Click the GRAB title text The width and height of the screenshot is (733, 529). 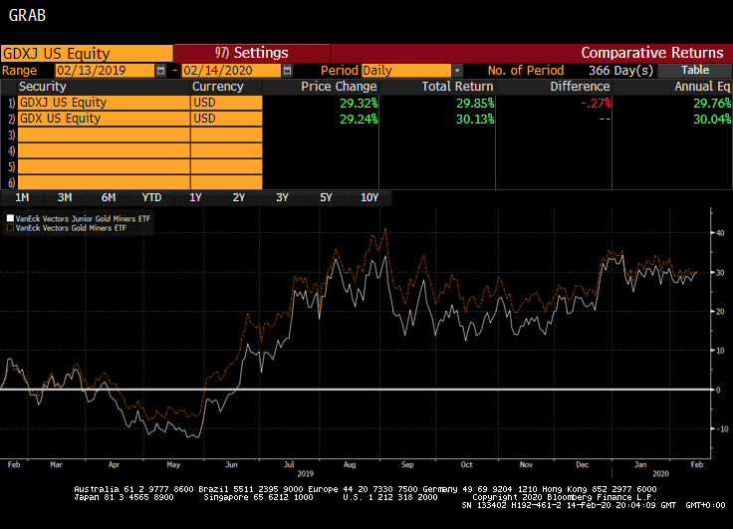coord(27,15)
